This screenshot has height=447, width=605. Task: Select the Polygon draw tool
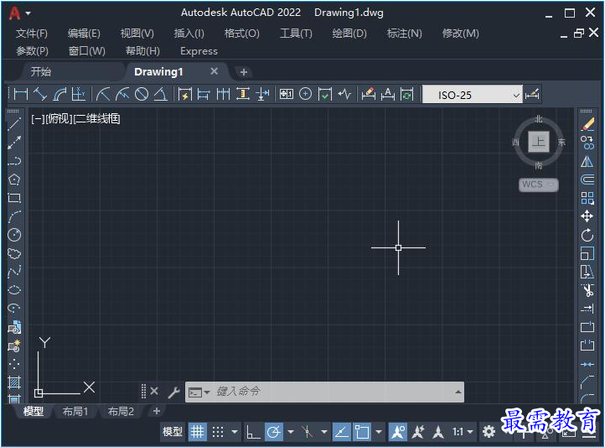tap(14, 179)
